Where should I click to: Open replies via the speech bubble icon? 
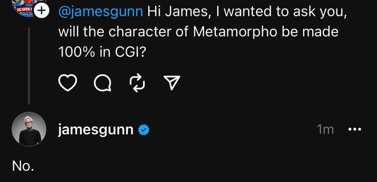[102, 83]
